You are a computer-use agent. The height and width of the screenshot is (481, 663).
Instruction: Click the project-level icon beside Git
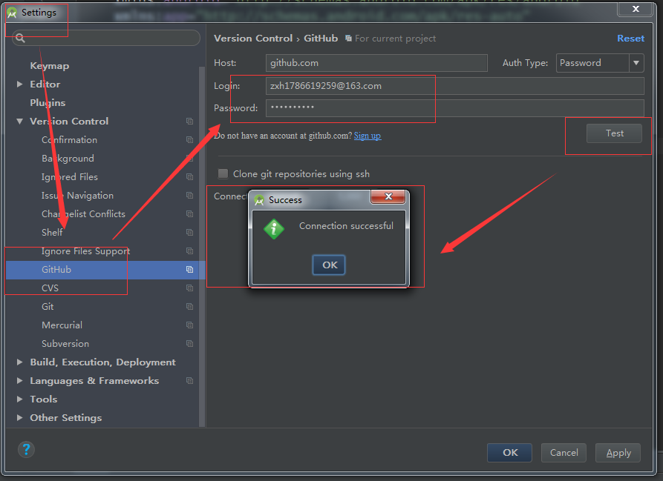coord(189,307)
